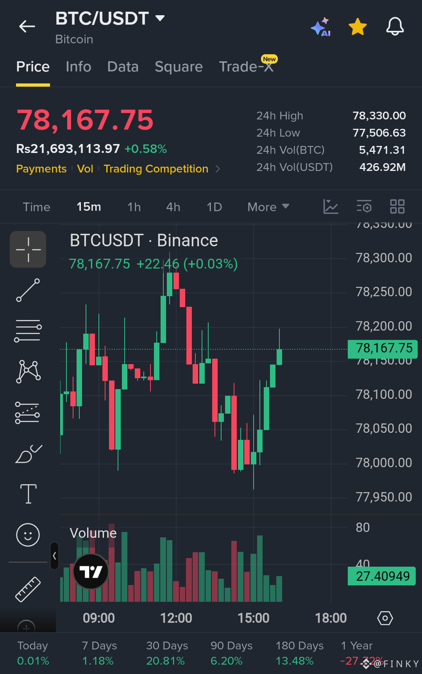Click the TradingView logo

[91, 572]
